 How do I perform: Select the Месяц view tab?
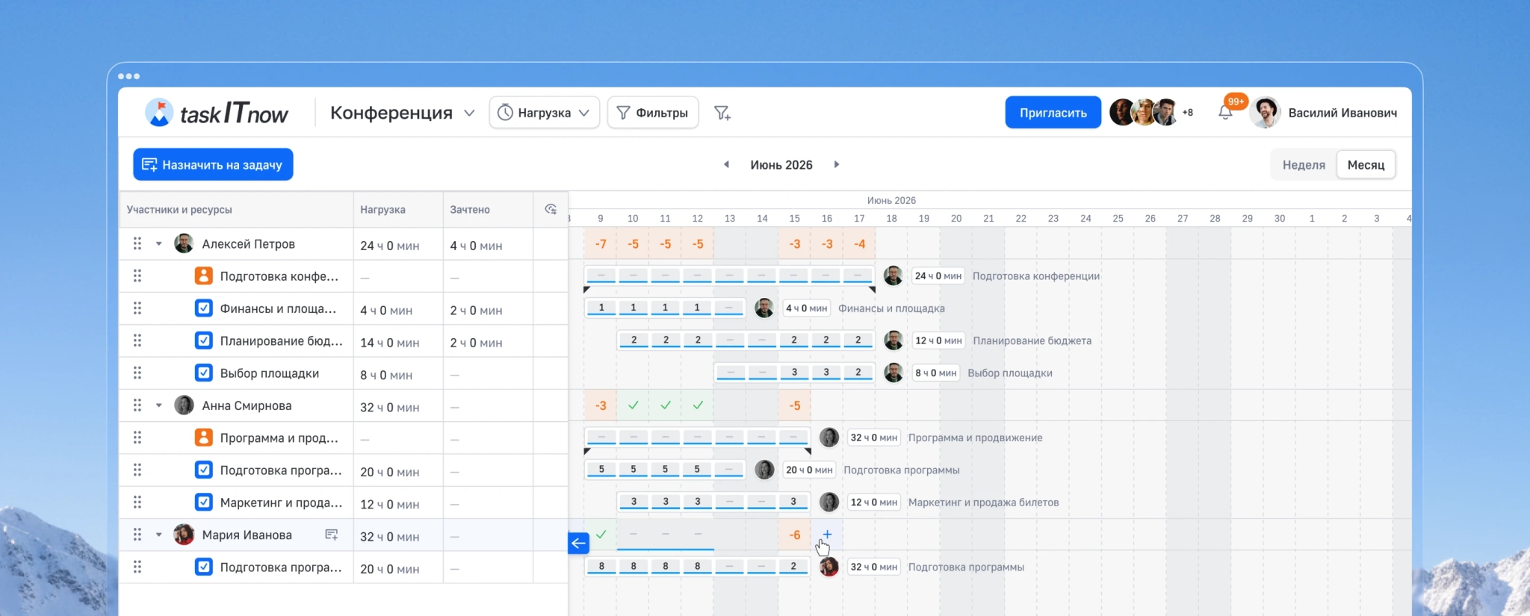[x=1366, y=165]
